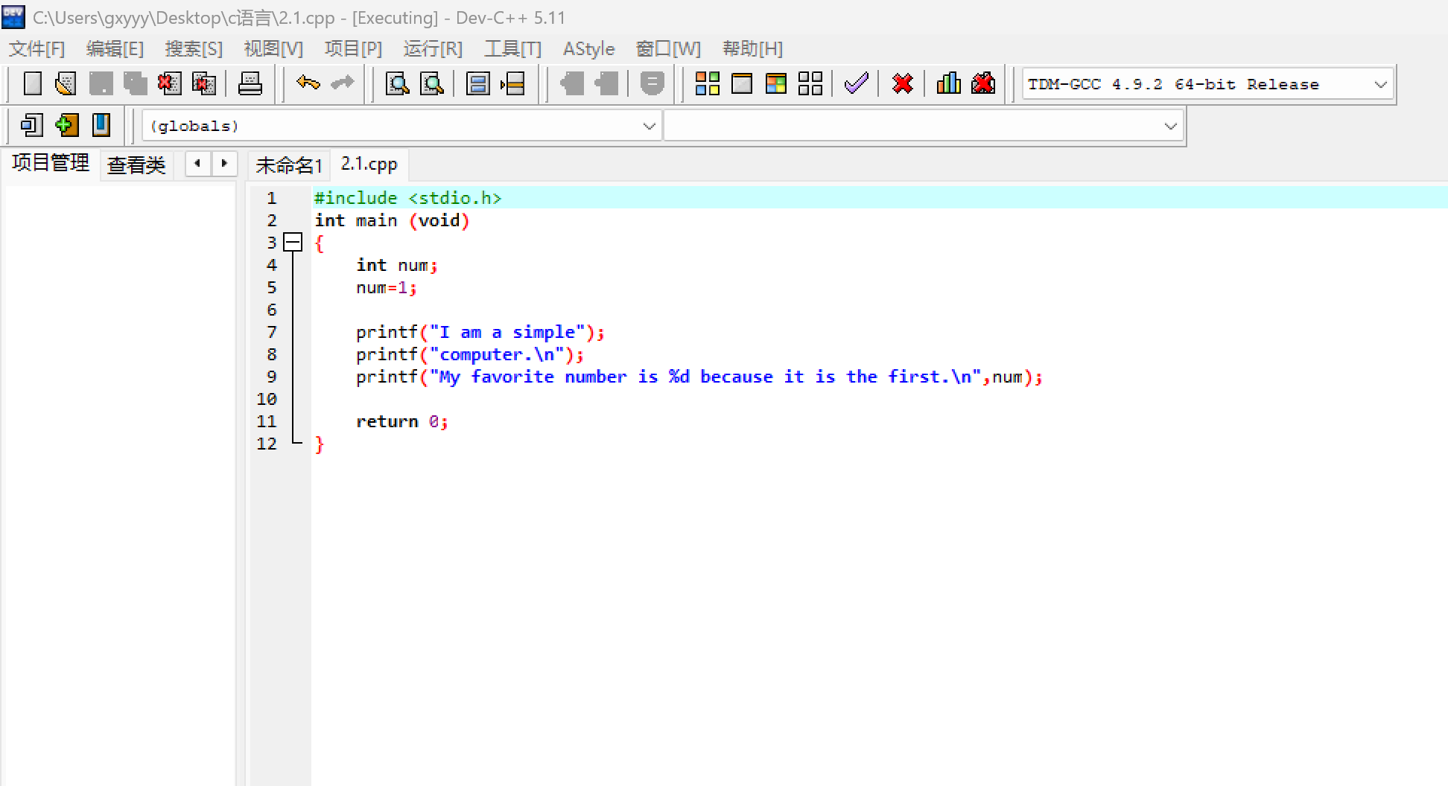1448x786 pixels.
Task: Open the 视图[V] menu
Action: click(x=273, y=49)
